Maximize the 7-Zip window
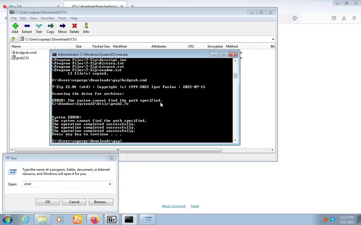The image size is (361, 225). click(x=261, y=12)
